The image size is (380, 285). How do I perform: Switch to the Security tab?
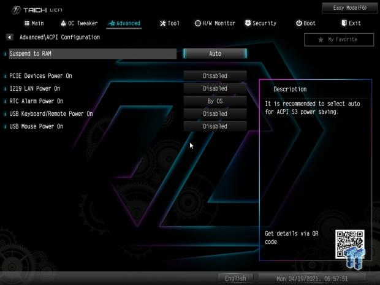pyautogui.click(x=260, y=23)
